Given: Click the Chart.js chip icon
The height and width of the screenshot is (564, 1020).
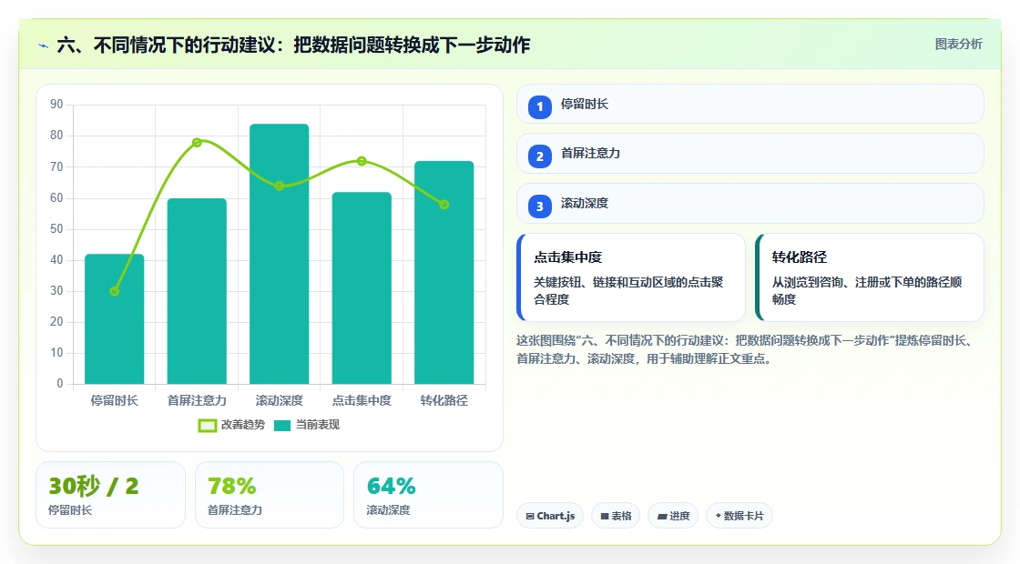Looking at the screenshot, I should [x=530, y=517].
